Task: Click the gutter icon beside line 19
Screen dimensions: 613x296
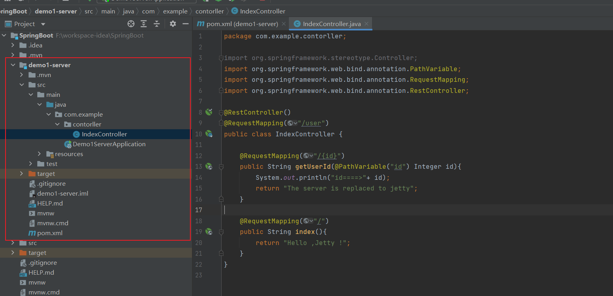Action: [209, 232]
